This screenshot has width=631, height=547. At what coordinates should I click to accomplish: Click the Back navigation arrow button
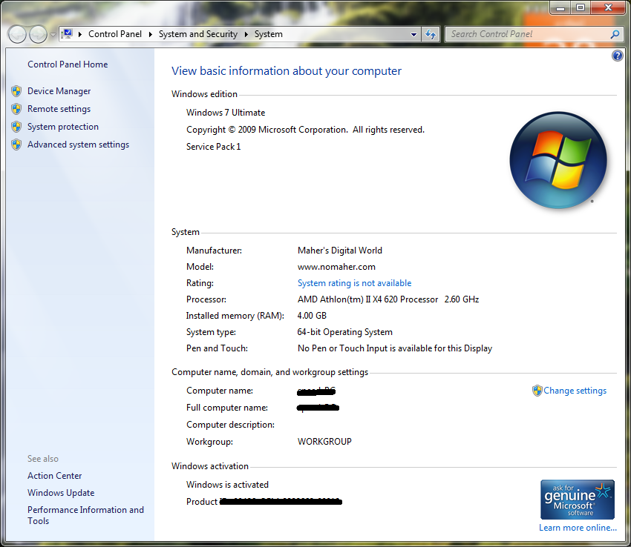[x=17, y=35]
